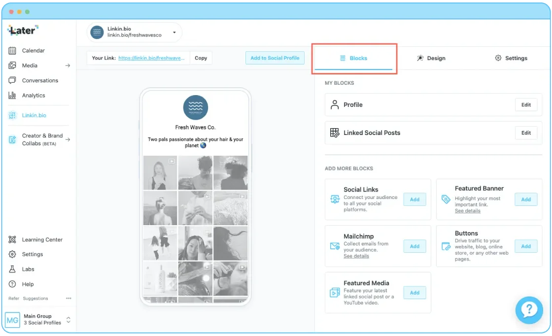Click the Fresh Waves account avatar in header
Viewport: 552px width, 336px height.
coord(97,32)
